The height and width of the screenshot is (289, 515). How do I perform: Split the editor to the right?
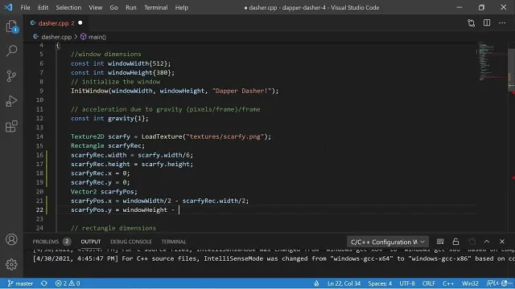pos(487,23)
